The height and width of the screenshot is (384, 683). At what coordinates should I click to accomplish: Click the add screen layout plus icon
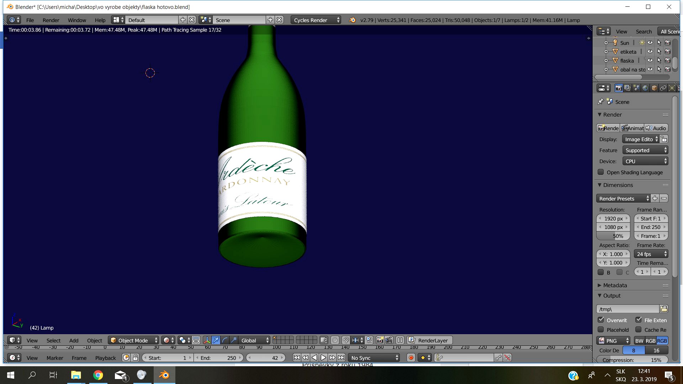[183, 20]
